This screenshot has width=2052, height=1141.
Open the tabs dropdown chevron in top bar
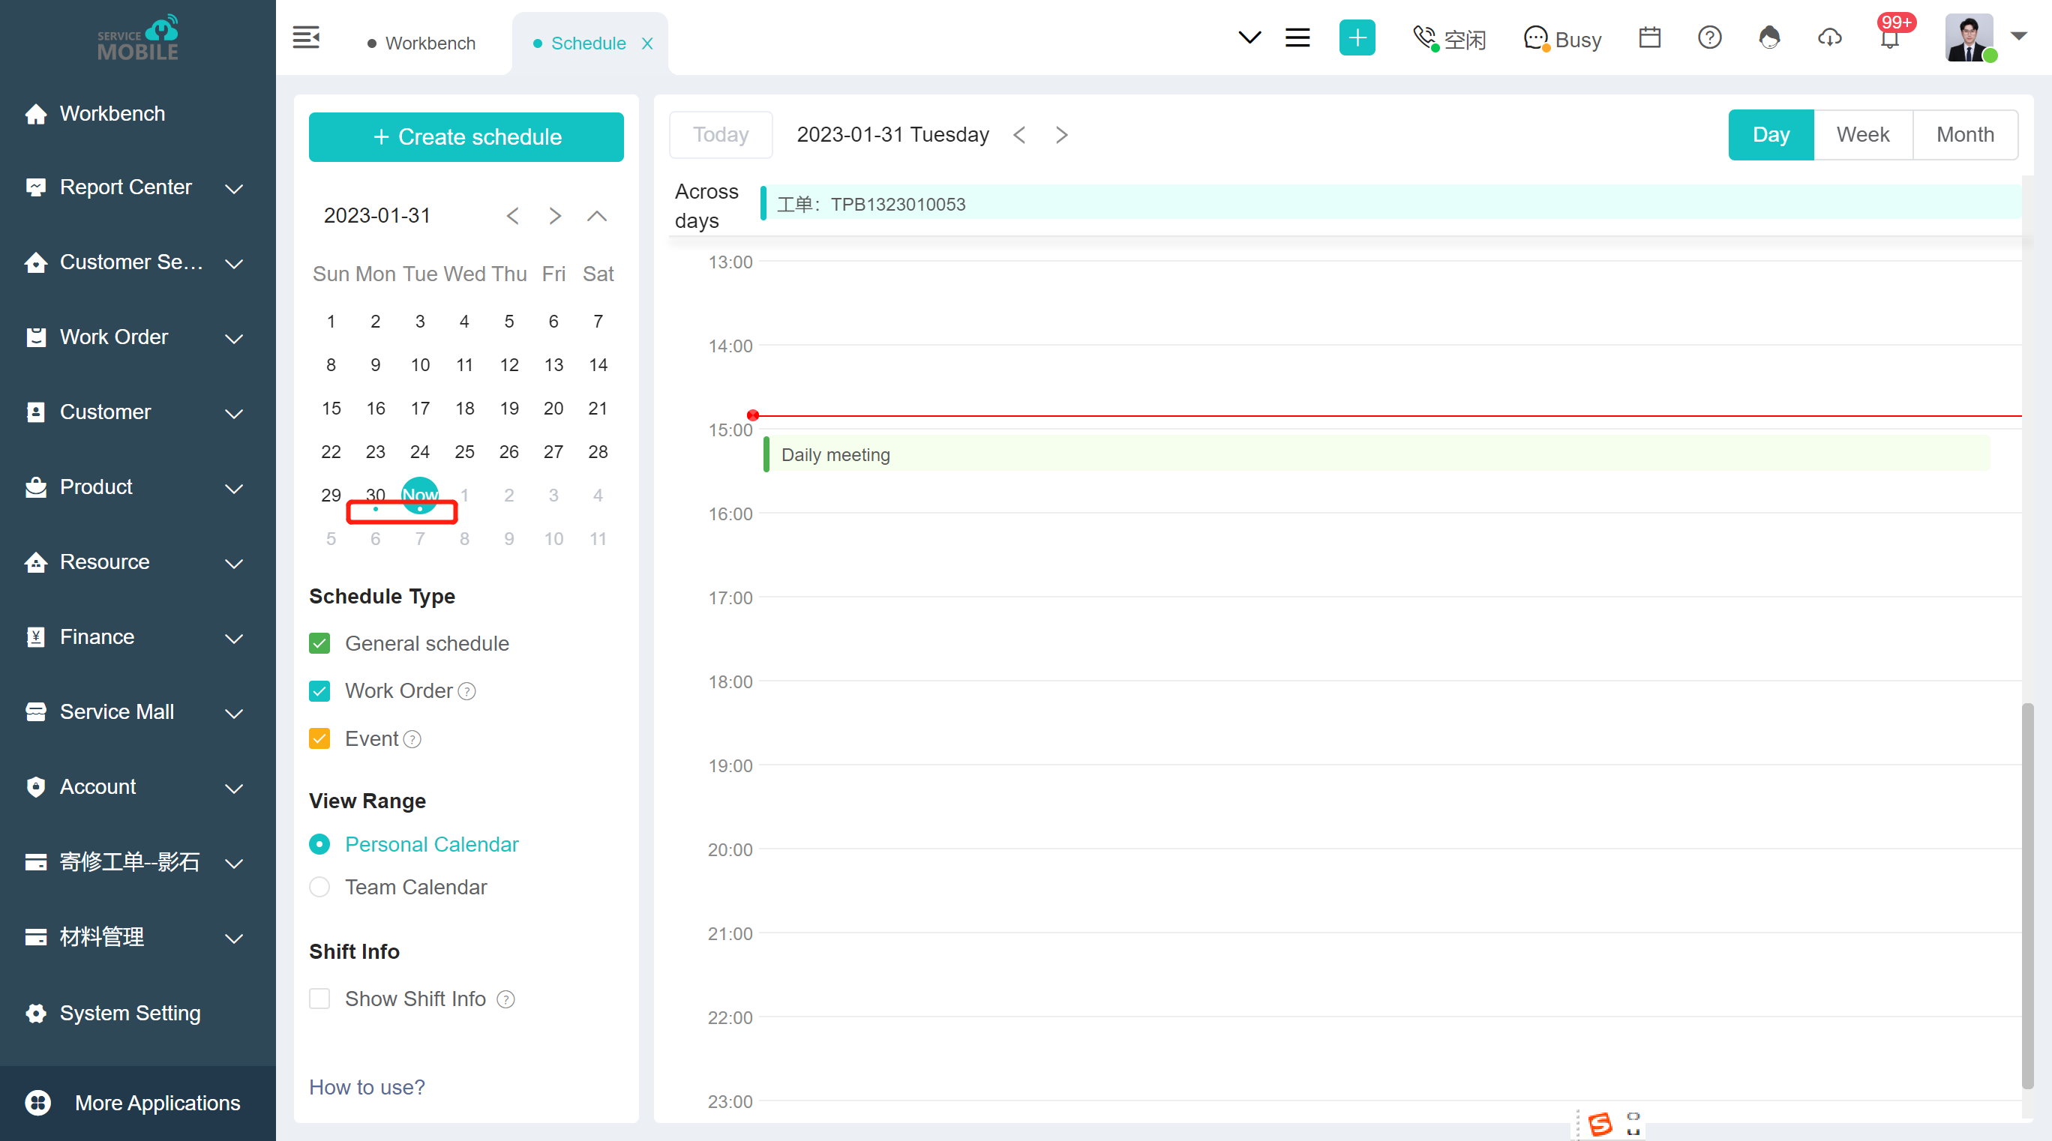pos(1249,37)
